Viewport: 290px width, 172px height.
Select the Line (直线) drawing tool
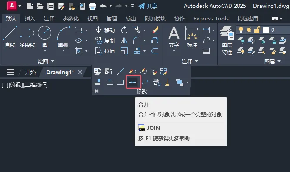(10, 37)
